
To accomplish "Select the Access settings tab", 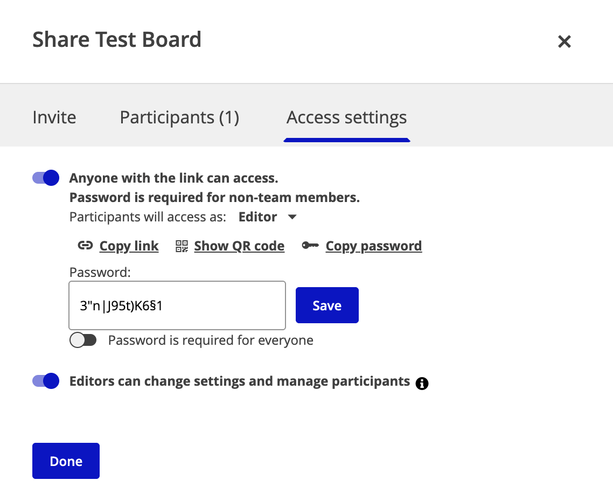I will [x=346, y=117].
